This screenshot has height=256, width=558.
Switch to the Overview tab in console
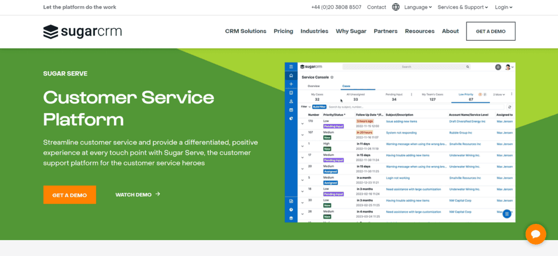point(313,86)
